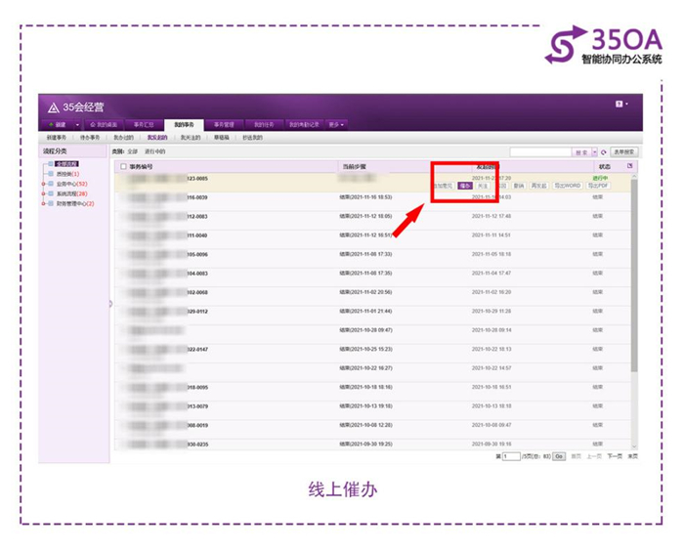
Task: Open the 待办事务 sub-menu item
Action: click(90, 138)
